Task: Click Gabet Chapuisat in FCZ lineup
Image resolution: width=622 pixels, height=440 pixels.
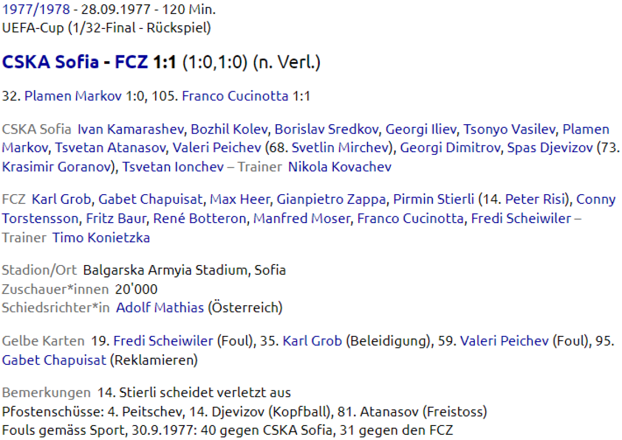Action: click(150, 200)
